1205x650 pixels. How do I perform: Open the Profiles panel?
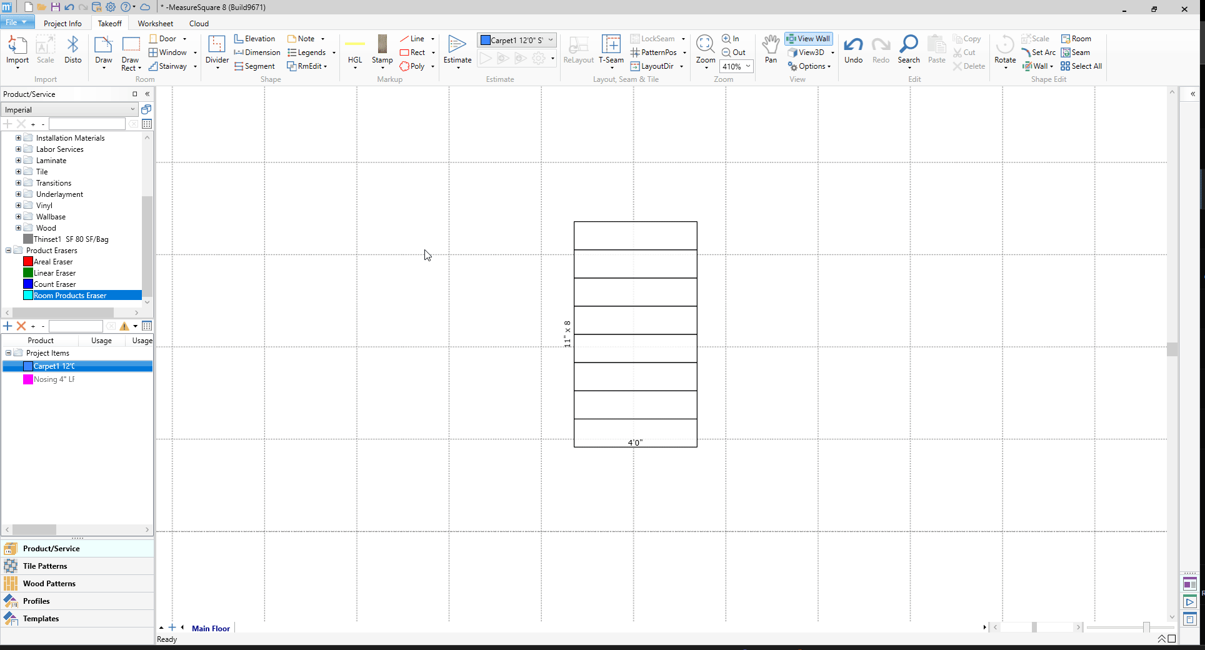[77, 601]
